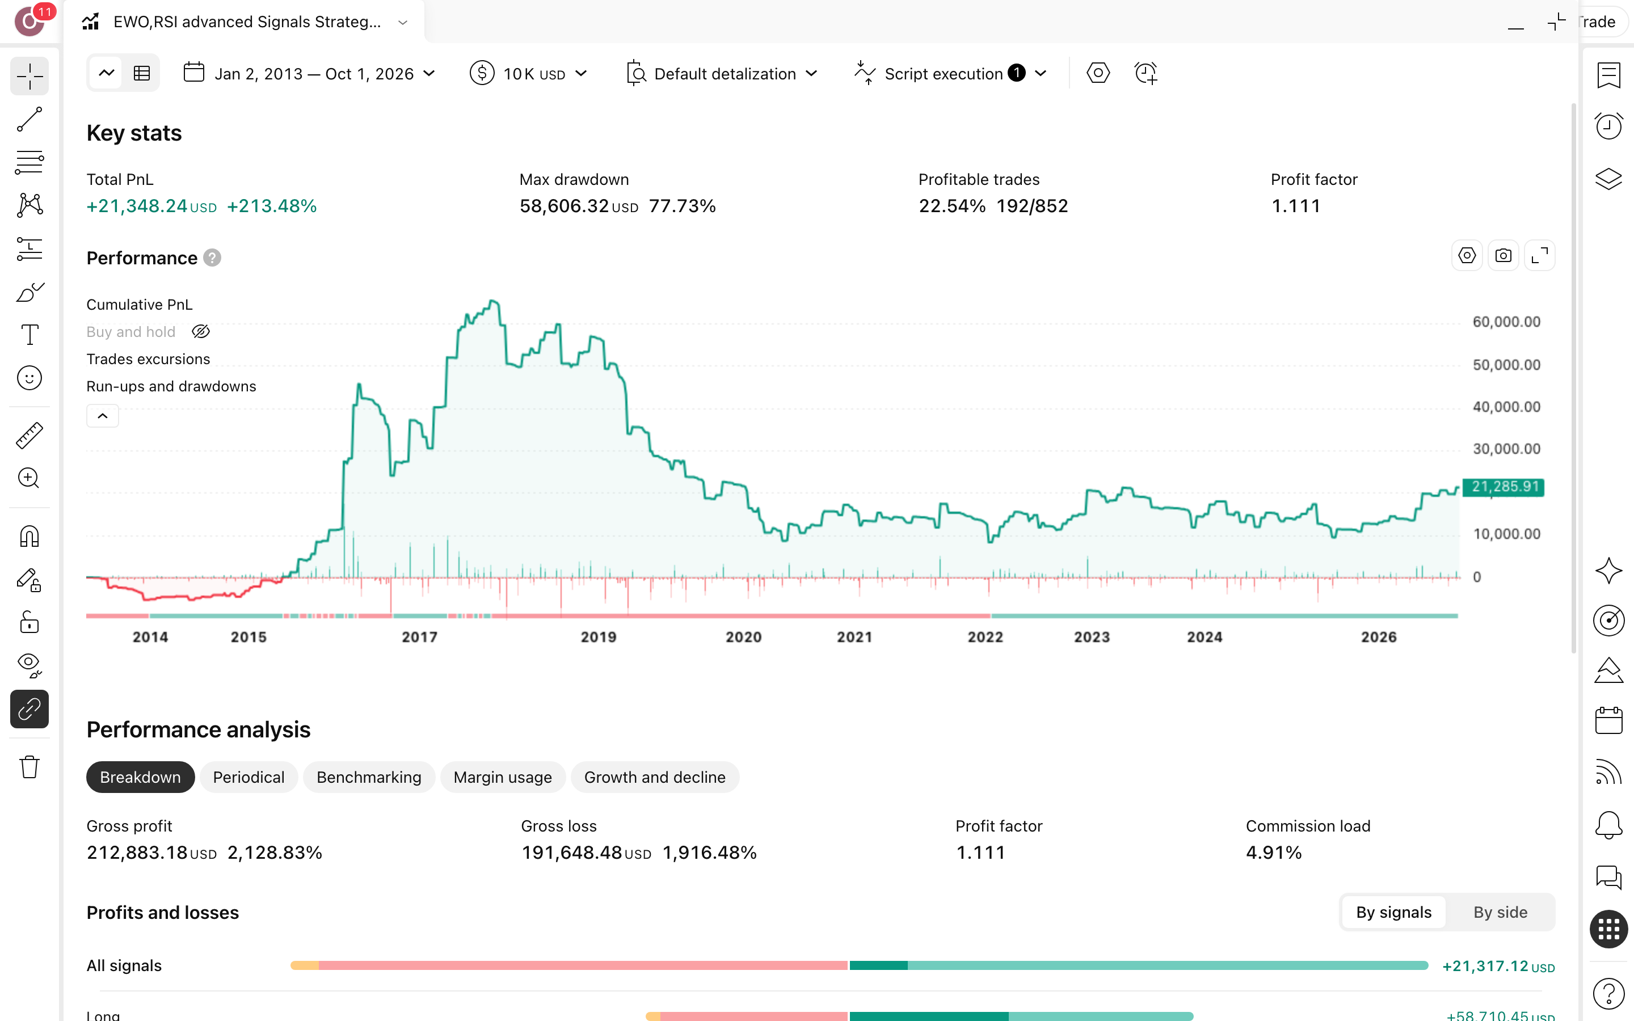Switch to the list of trades table view
The height and width of the screenshot is (1021, 1634).
coord(142,73)
